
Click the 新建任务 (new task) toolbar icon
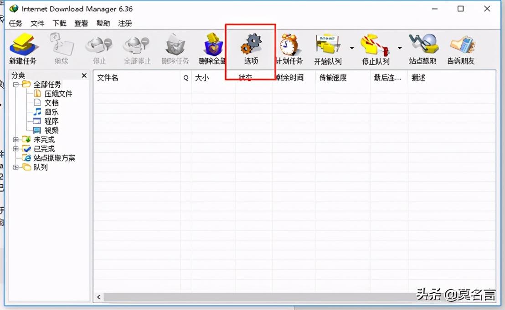click(x=23, y=49)
